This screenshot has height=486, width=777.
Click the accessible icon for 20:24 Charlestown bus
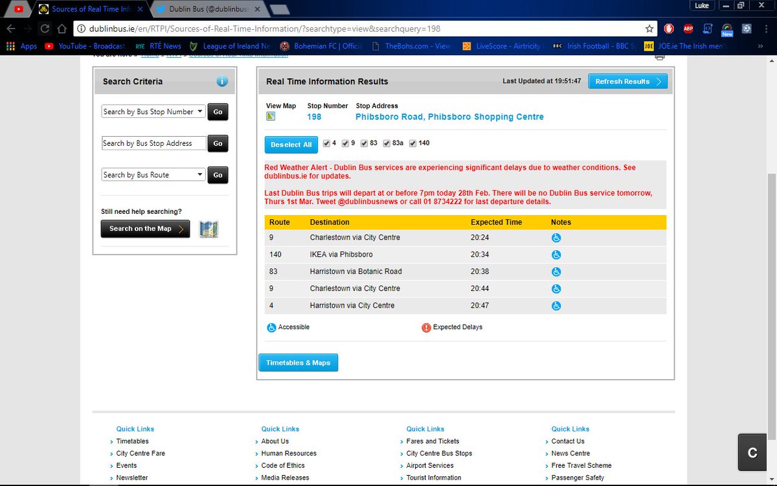[556, 238]
